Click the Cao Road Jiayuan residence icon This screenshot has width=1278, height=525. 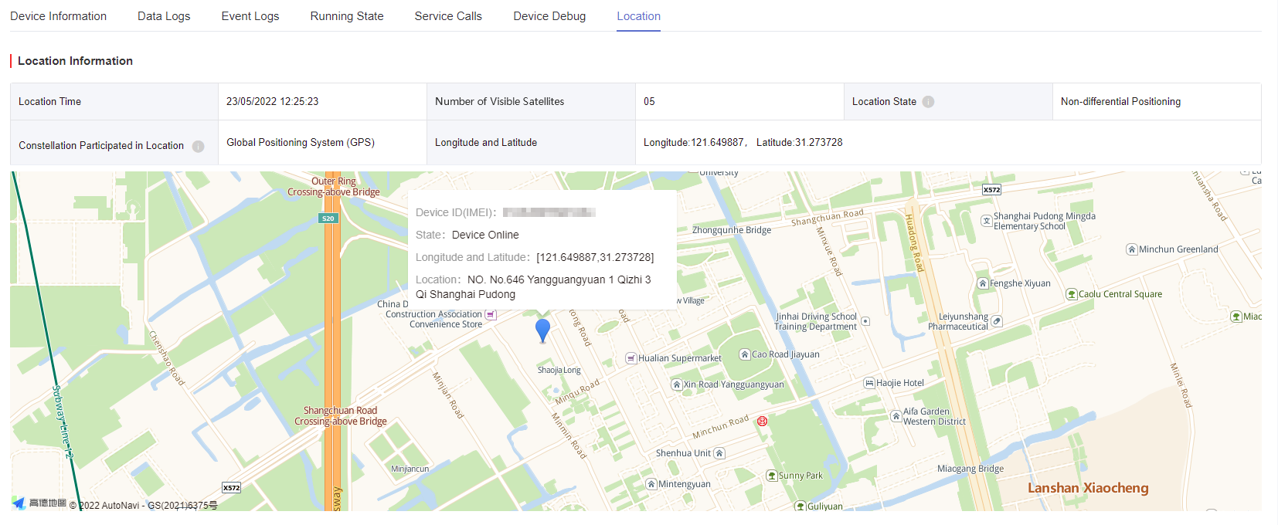(745, 354)
